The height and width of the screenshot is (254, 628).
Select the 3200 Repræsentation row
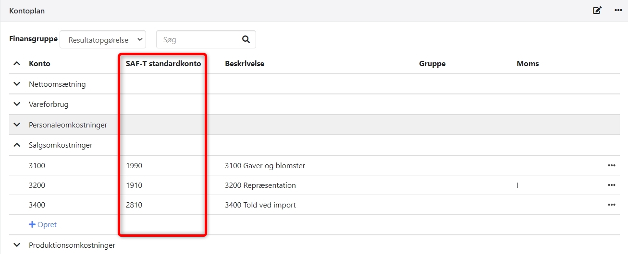click(x=260, y=185)
